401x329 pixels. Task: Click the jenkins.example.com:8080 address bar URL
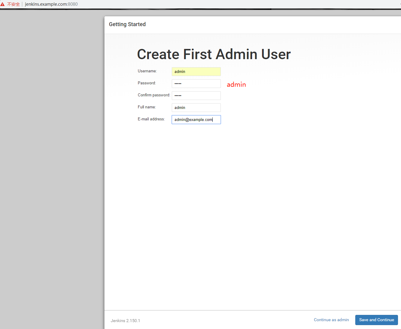pyautogui.click(x=51, y=4)
